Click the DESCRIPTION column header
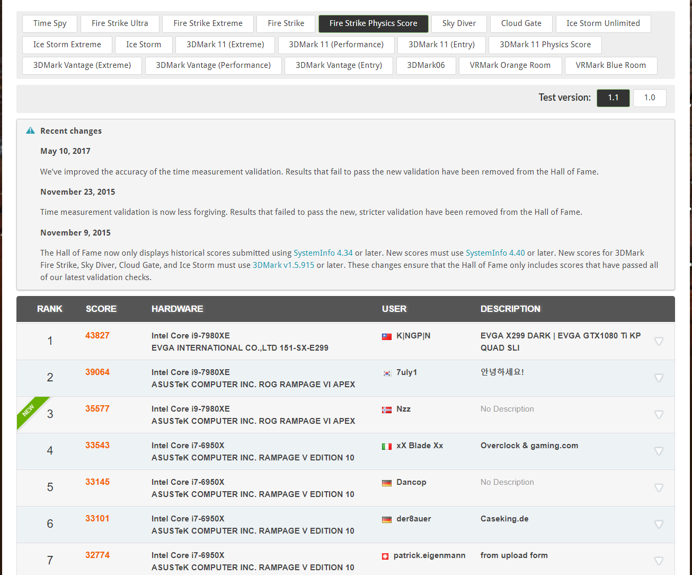The height and width of the screenshot is (575, 692). 510,309
